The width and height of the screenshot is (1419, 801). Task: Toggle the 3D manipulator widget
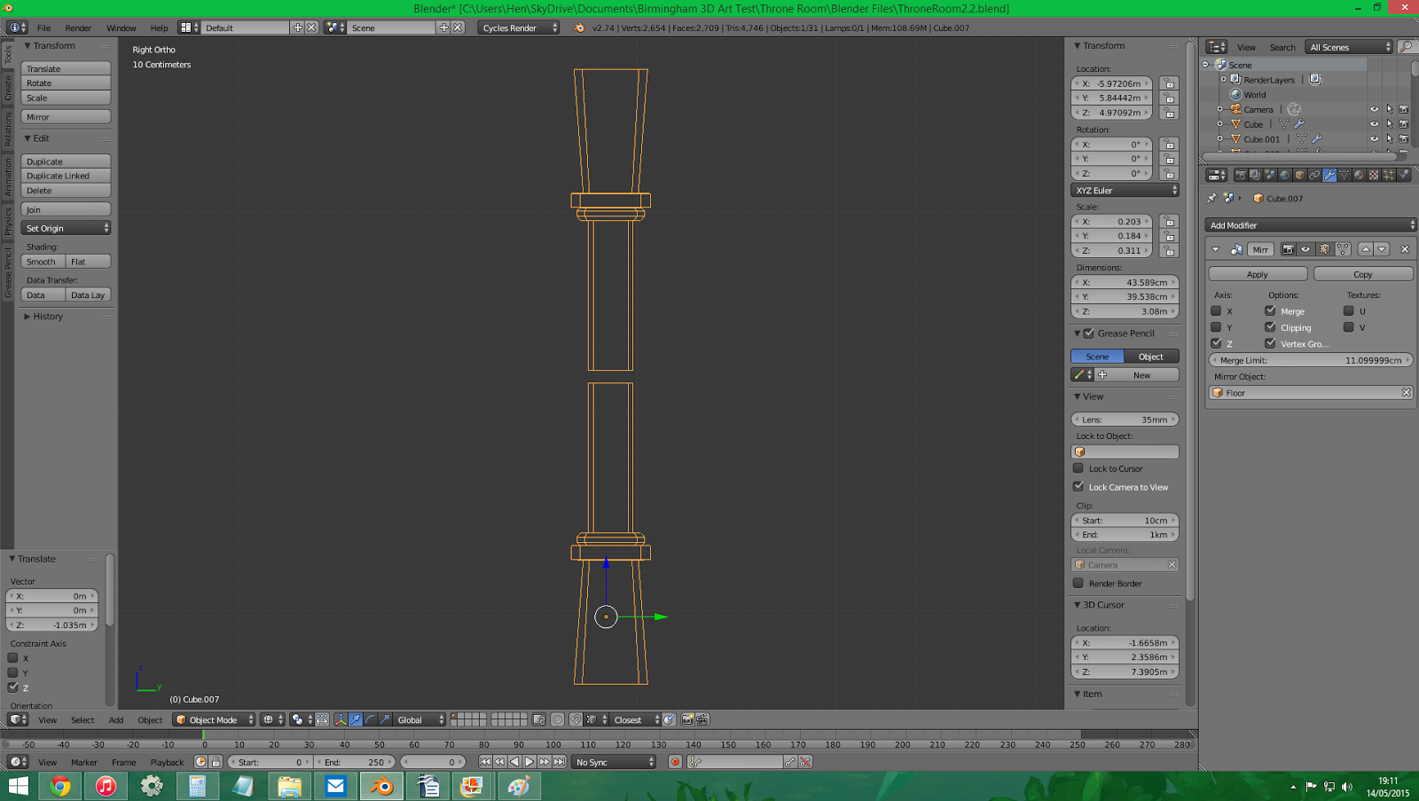pyautogui.click(x=341, y=719)
